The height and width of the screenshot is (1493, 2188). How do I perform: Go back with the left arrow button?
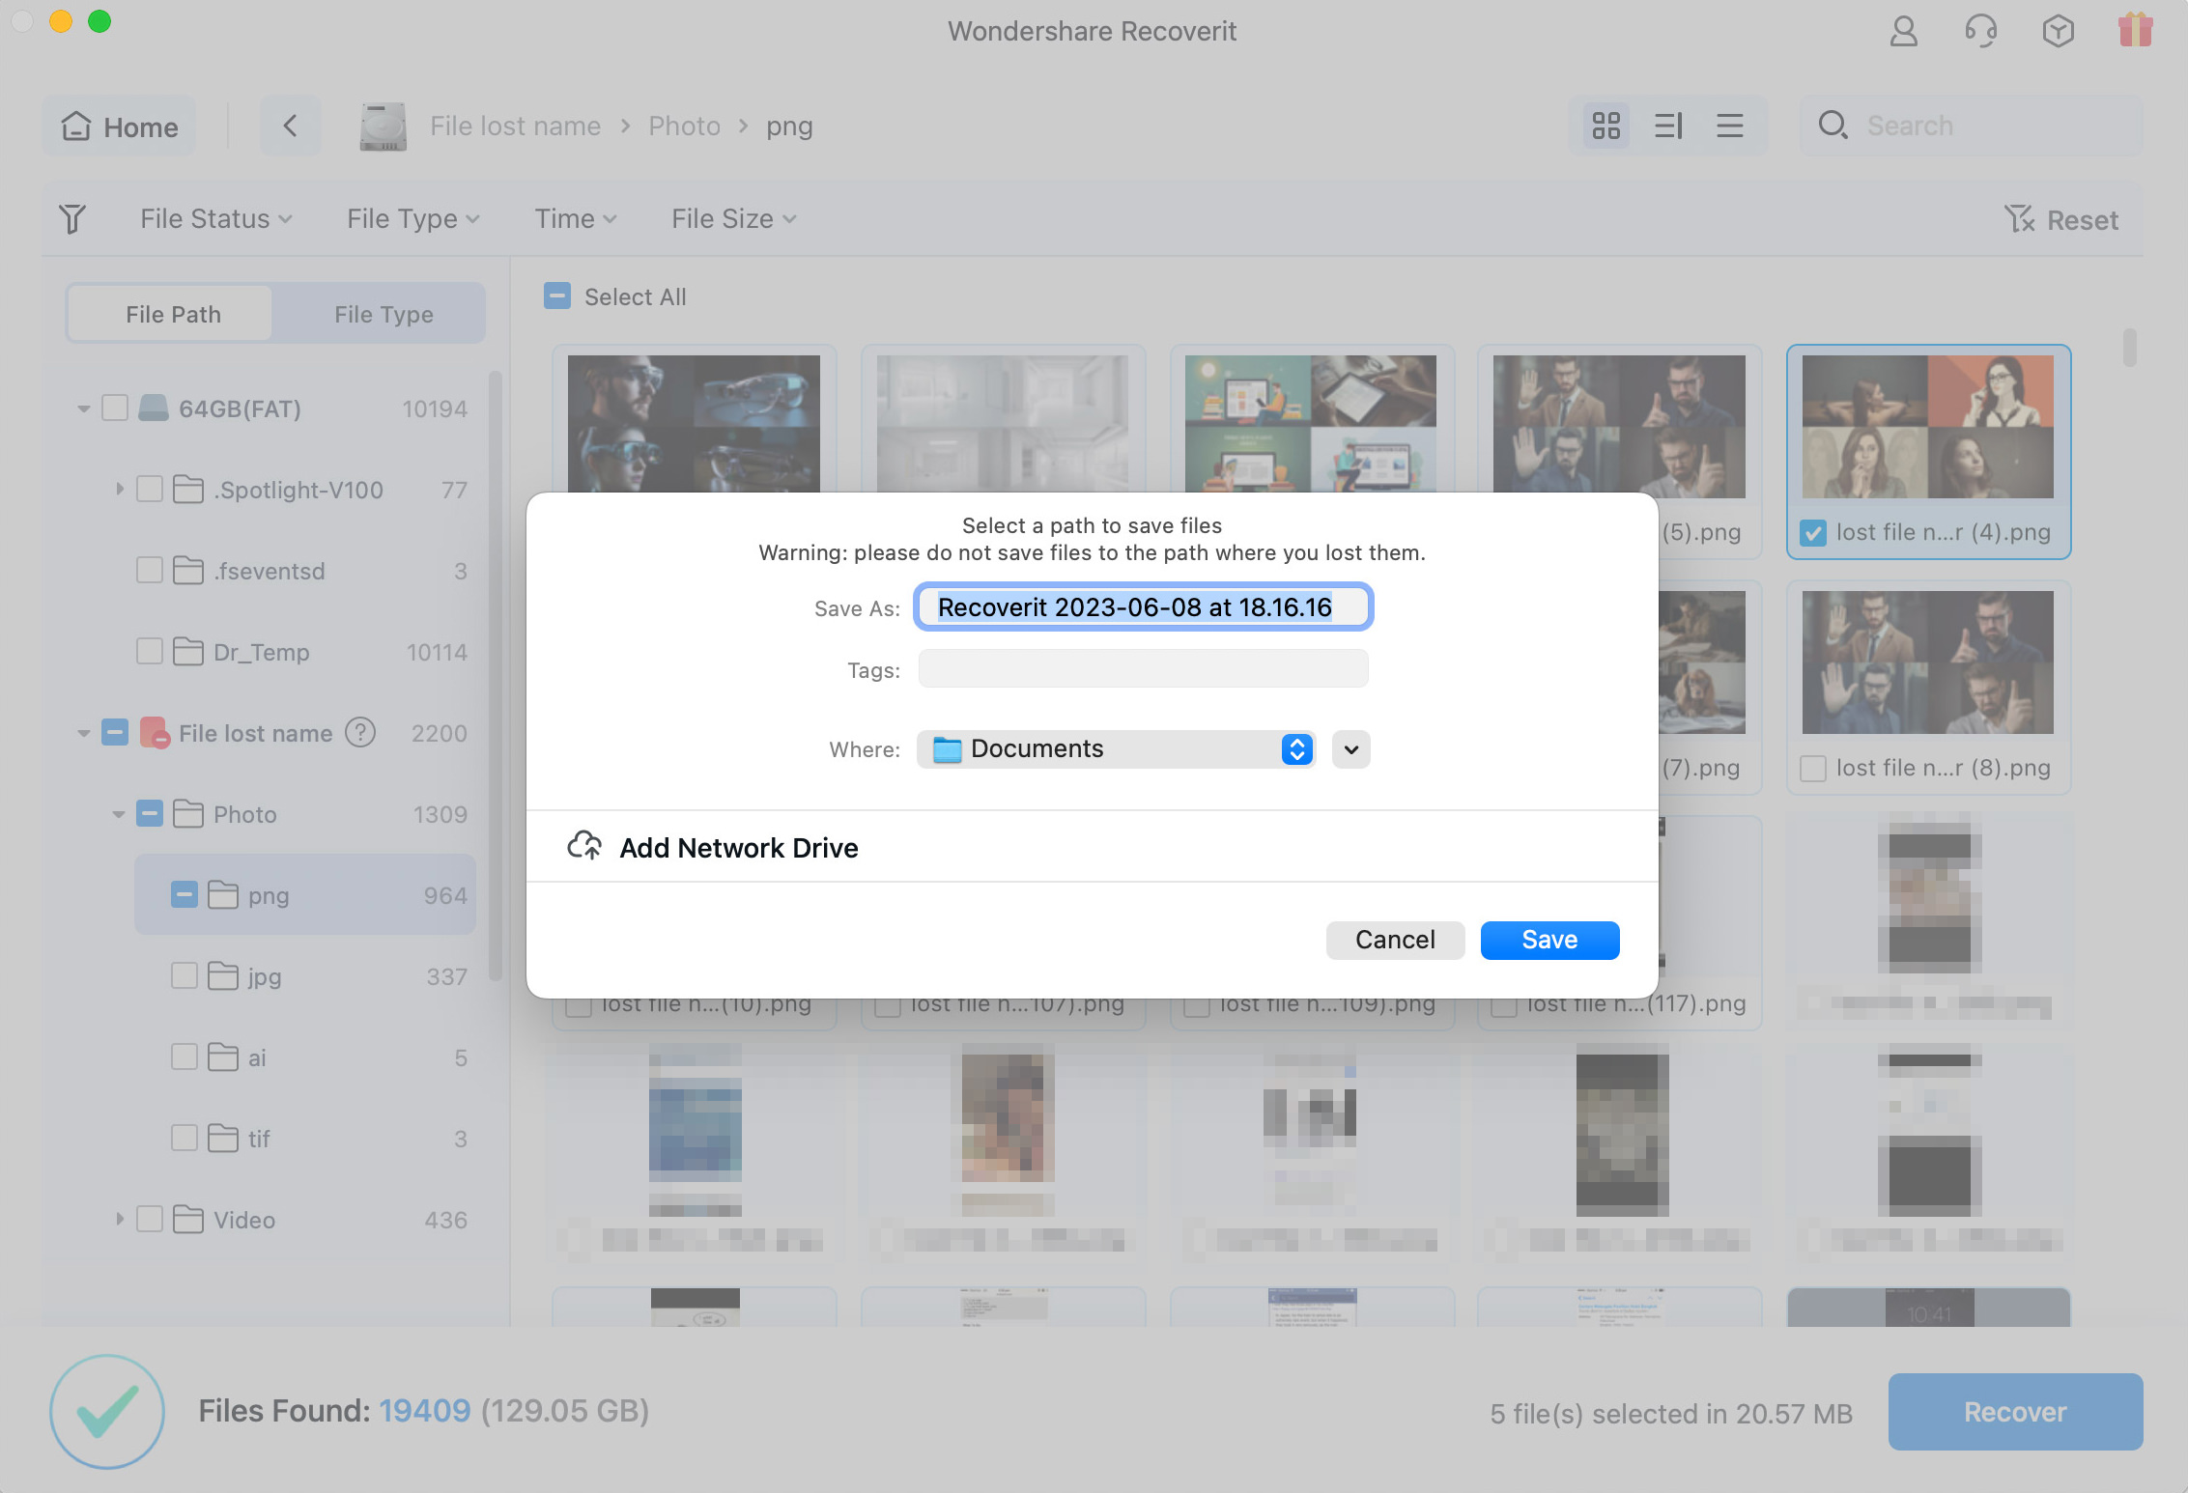coord(290,126)
